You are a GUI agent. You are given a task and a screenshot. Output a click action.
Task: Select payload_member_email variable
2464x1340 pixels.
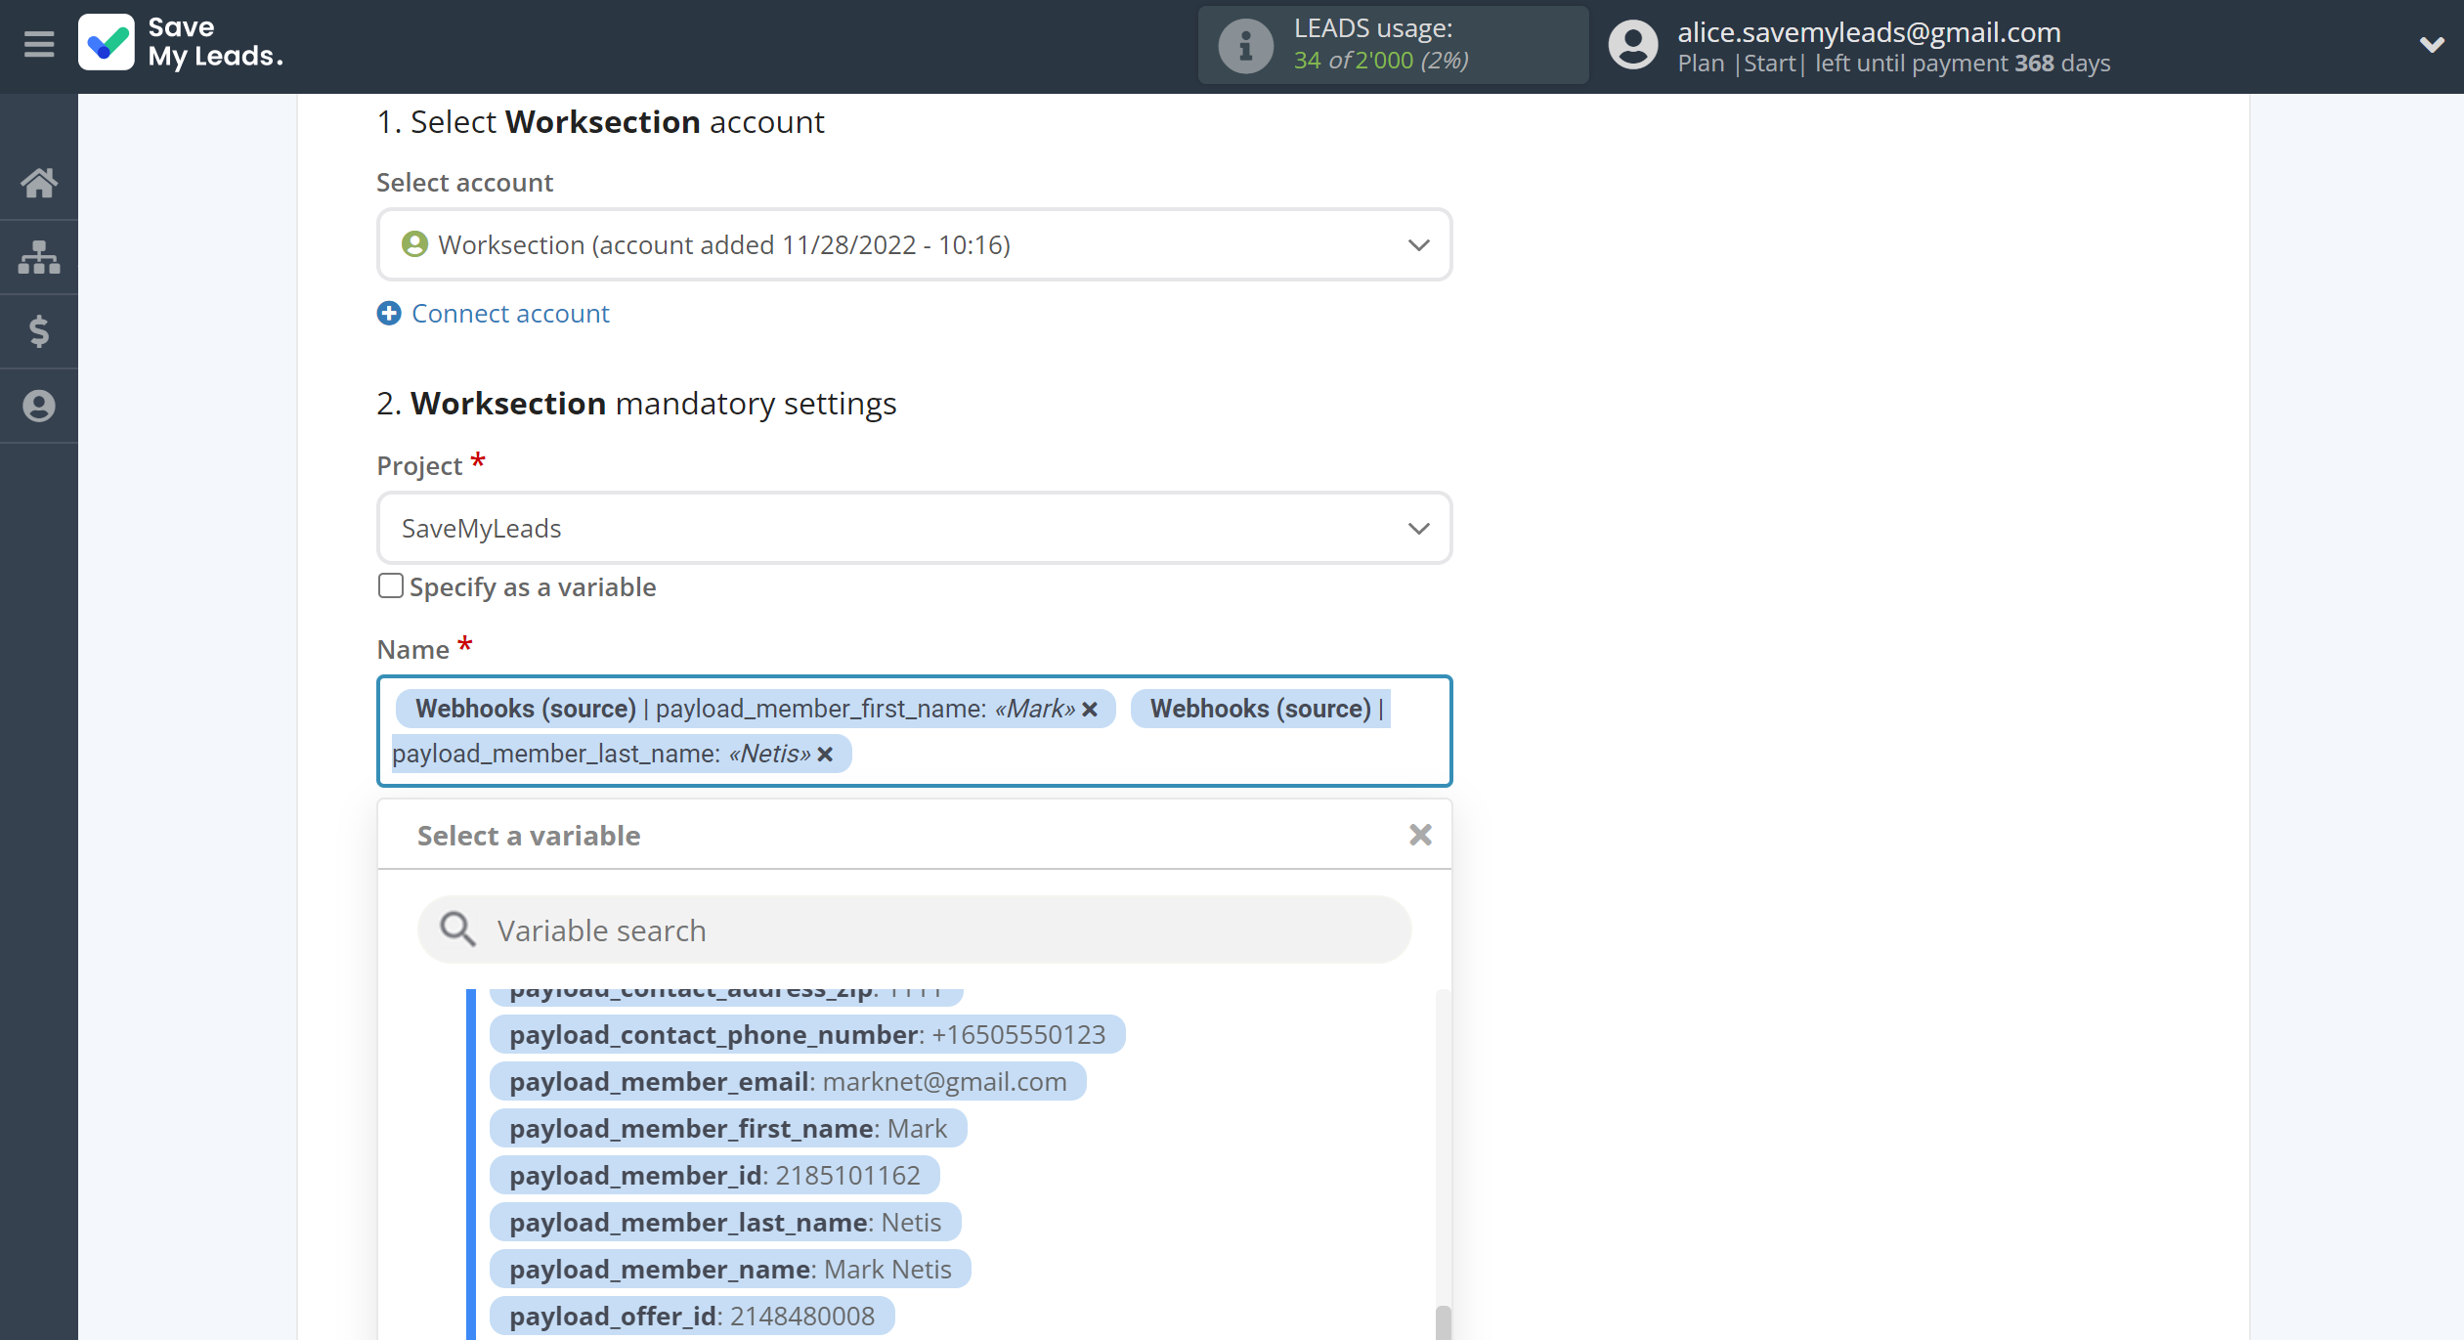(x=788, y=1081)
